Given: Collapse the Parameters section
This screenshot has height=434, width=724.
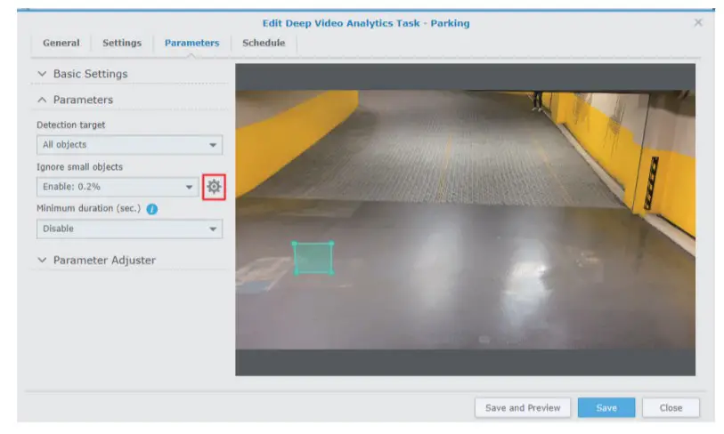Looking at the screenshot, I should tap(129, 100).
